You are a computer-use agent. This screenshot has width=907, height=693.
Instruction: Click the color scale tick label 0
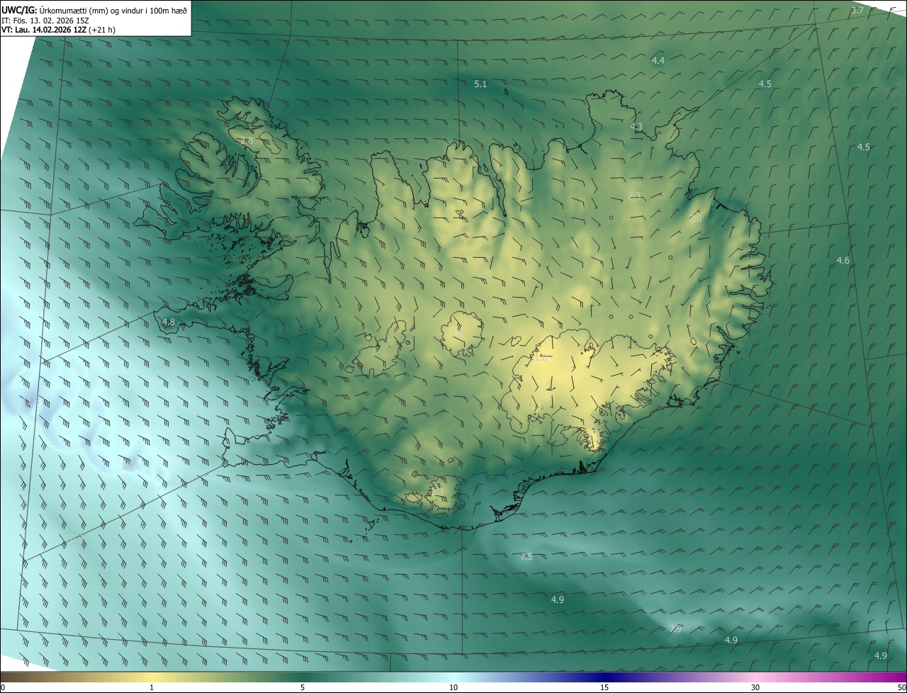click(x=2, y=687)
